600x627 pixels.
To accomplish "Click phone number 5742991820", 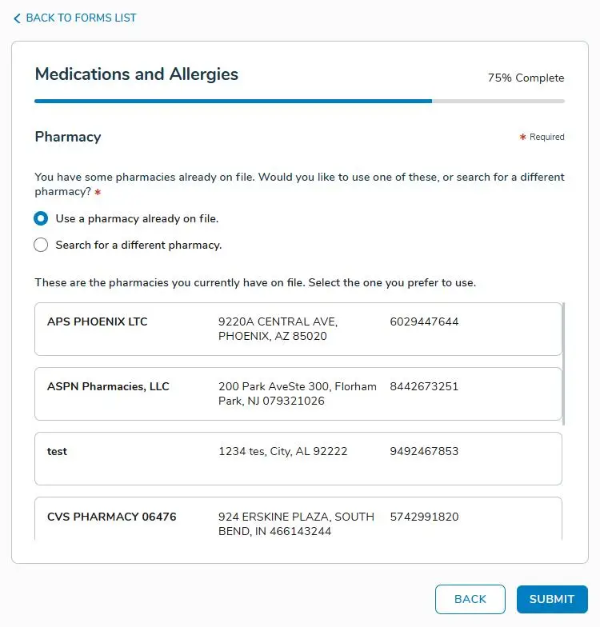I will pos(424,517).
